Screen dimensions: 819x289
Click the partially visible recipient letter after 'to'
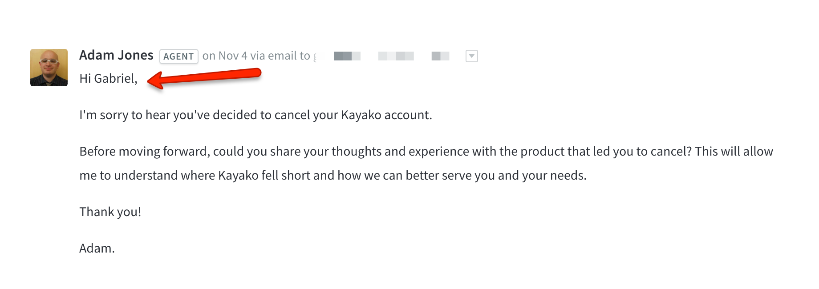315,57
